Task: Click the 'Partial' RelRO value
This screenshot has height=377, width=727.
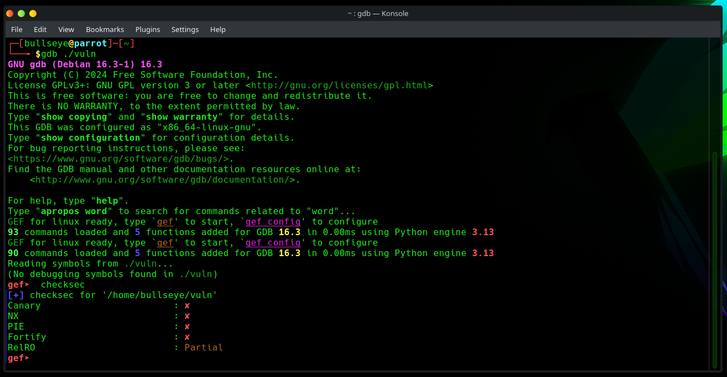Action: 204,348
